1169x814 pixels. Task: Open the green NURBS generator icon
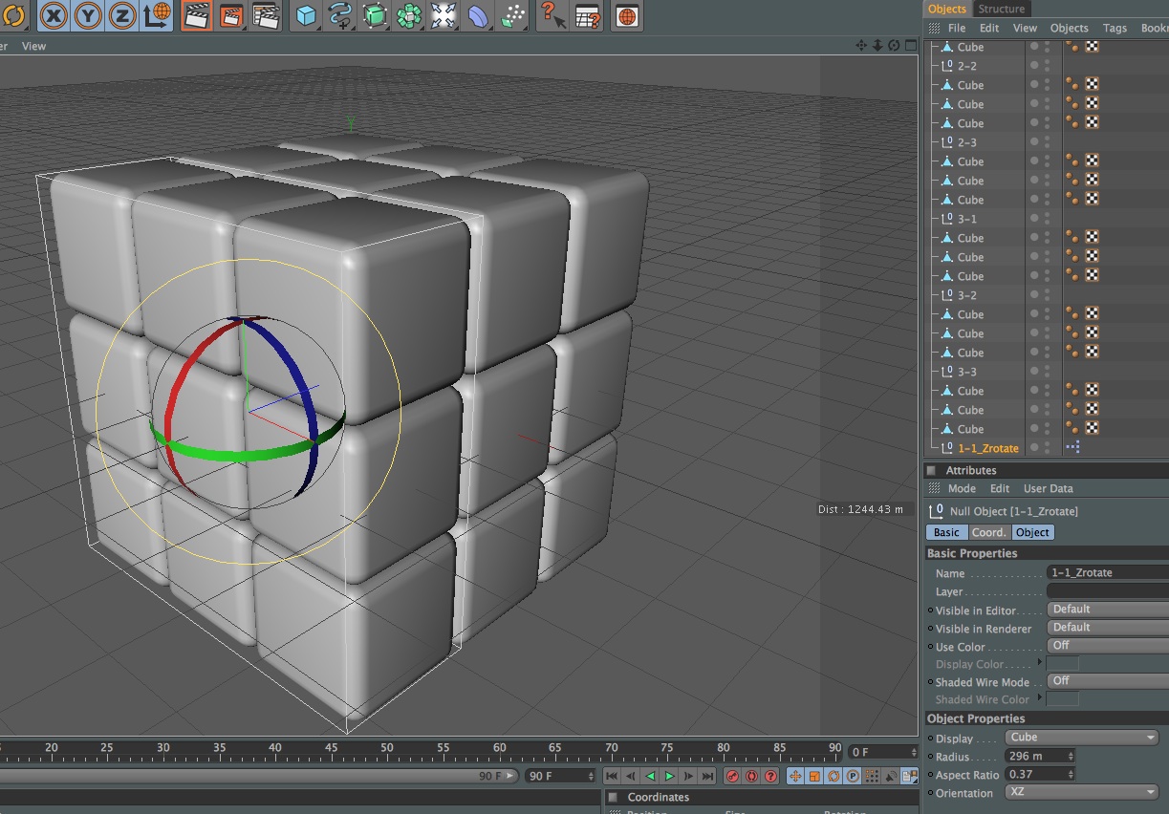375,15
